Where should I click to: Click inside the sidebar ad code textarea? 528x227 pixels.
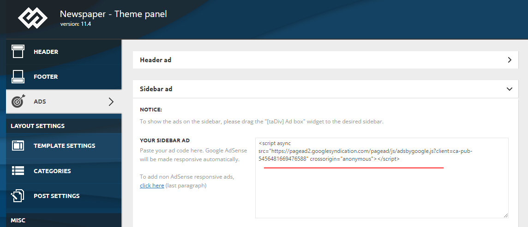click(382, 178)
